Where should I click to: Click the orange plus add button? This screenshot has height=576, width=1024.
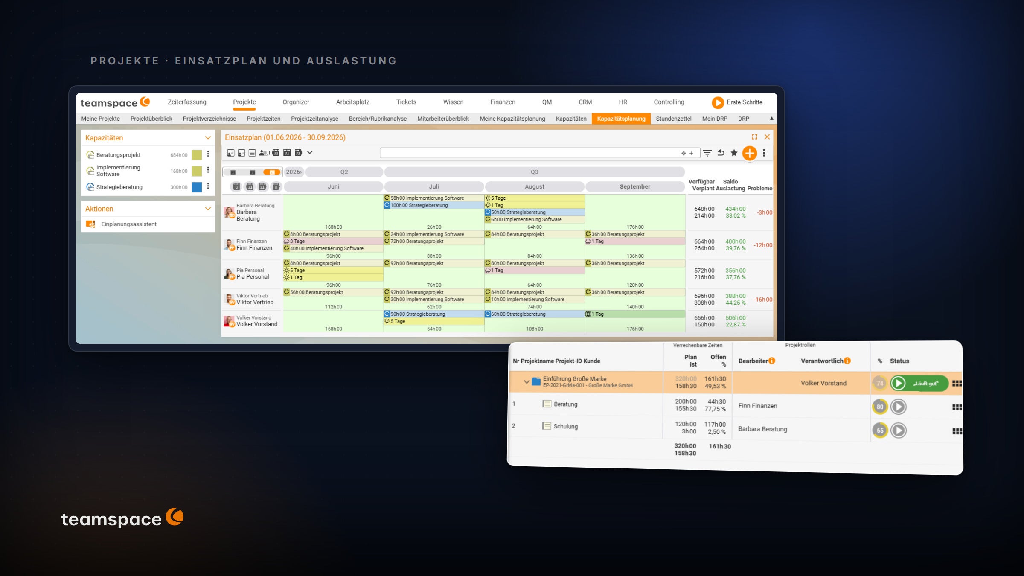pos(749,153)
